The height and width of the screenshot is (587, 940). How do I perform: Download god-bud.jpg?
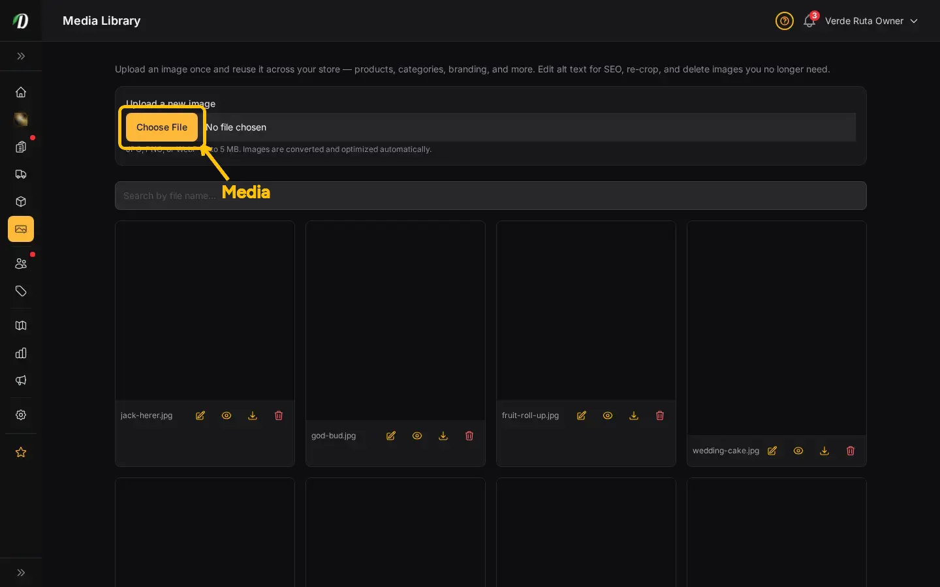(443, 436)
